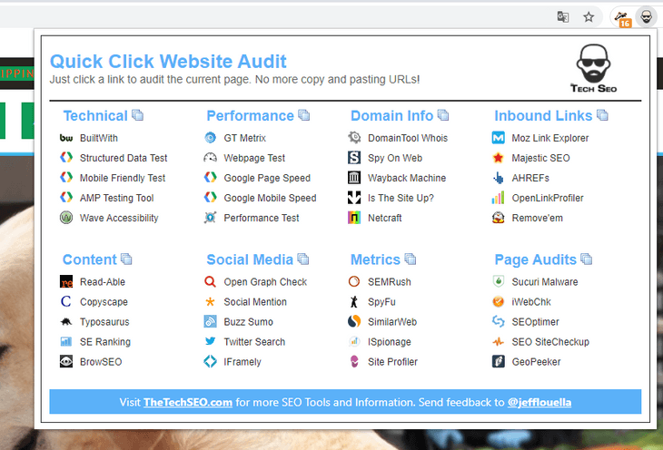This screenshot has width=663, height=450.
Task: Click the copy icon beside Domain Info
Action: [443, 115]
